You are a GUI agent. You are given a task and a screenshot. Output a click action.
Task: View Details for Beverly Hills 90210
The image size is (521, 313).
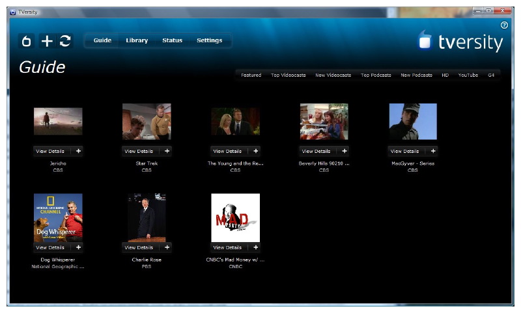(x=316, y=151)
